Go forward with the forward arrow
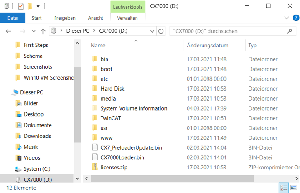Viewport: 300px width, 193px height. point(23,31)
